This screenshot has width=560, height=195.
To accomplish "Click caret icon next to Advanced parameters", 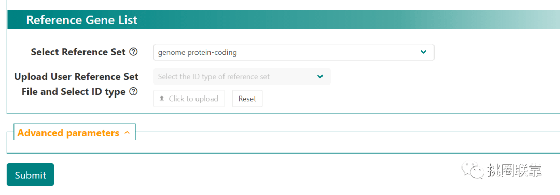I will (127, 133).
